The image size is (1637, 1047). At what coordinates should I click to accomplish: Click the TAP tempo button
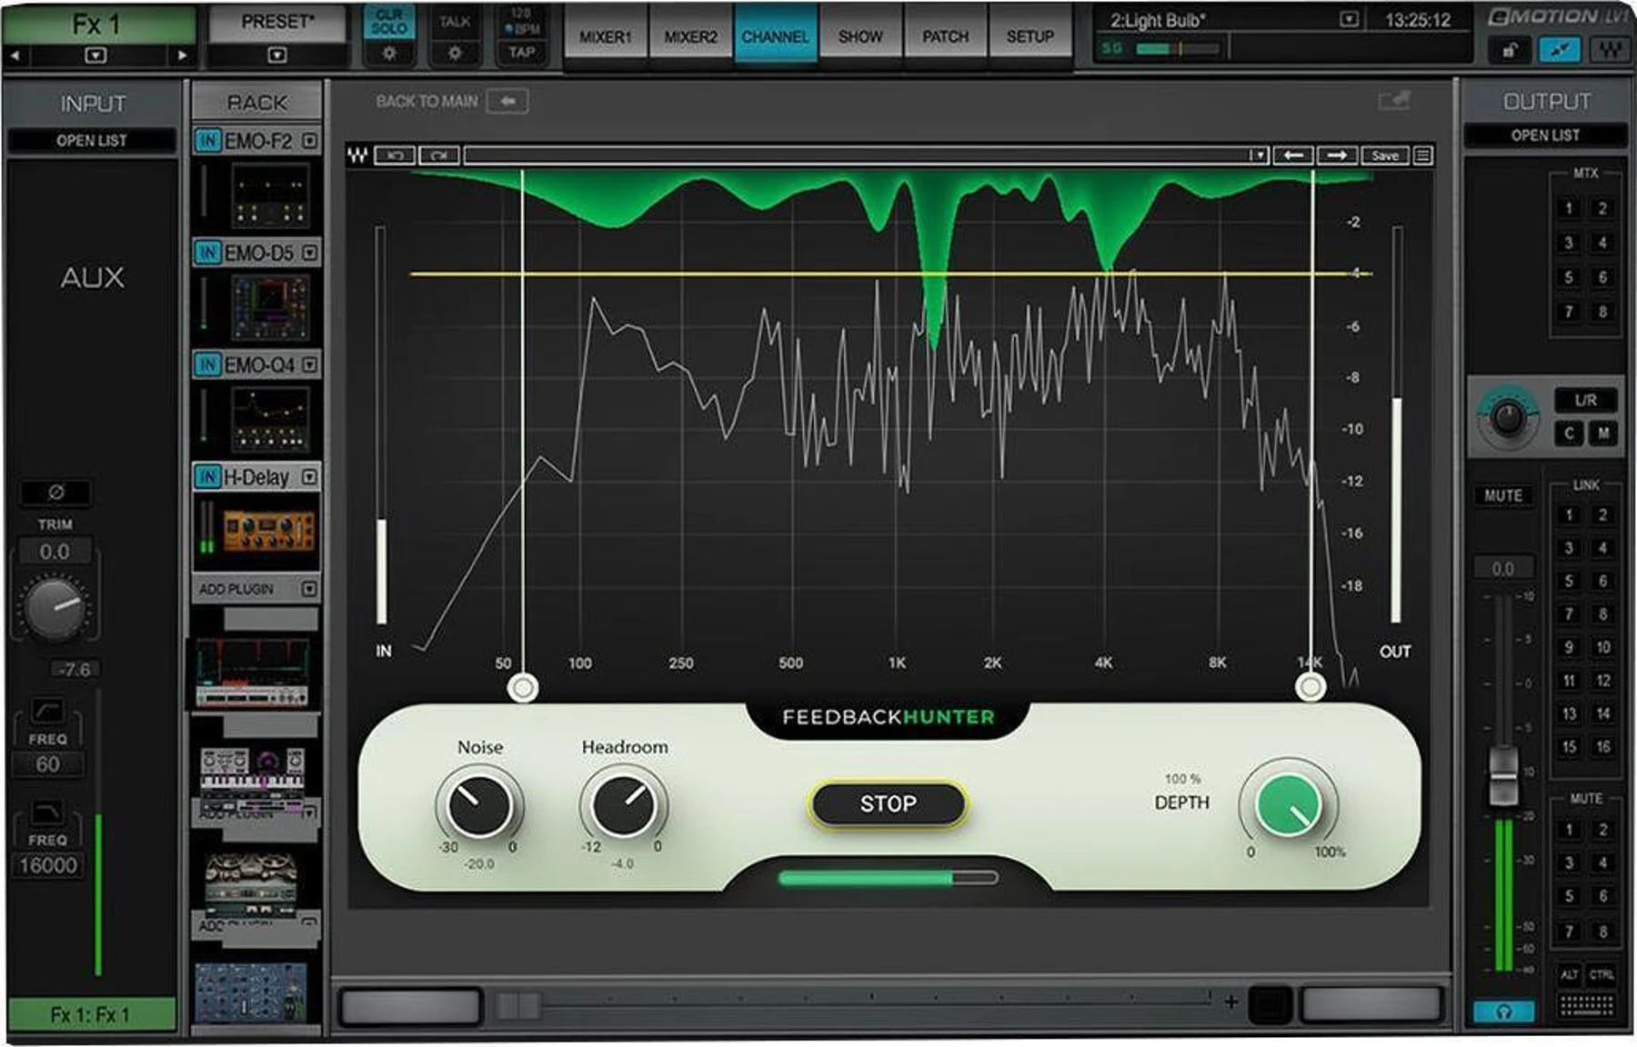[x=521, y=53]
